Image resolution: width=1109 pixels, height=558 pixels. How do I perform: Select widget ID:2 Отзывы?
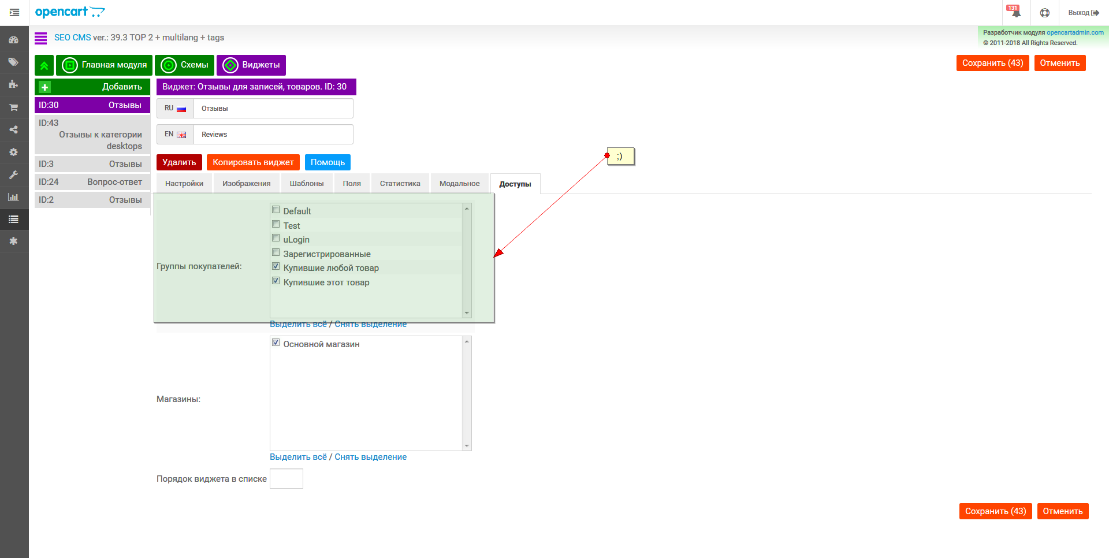coord(92,200)
